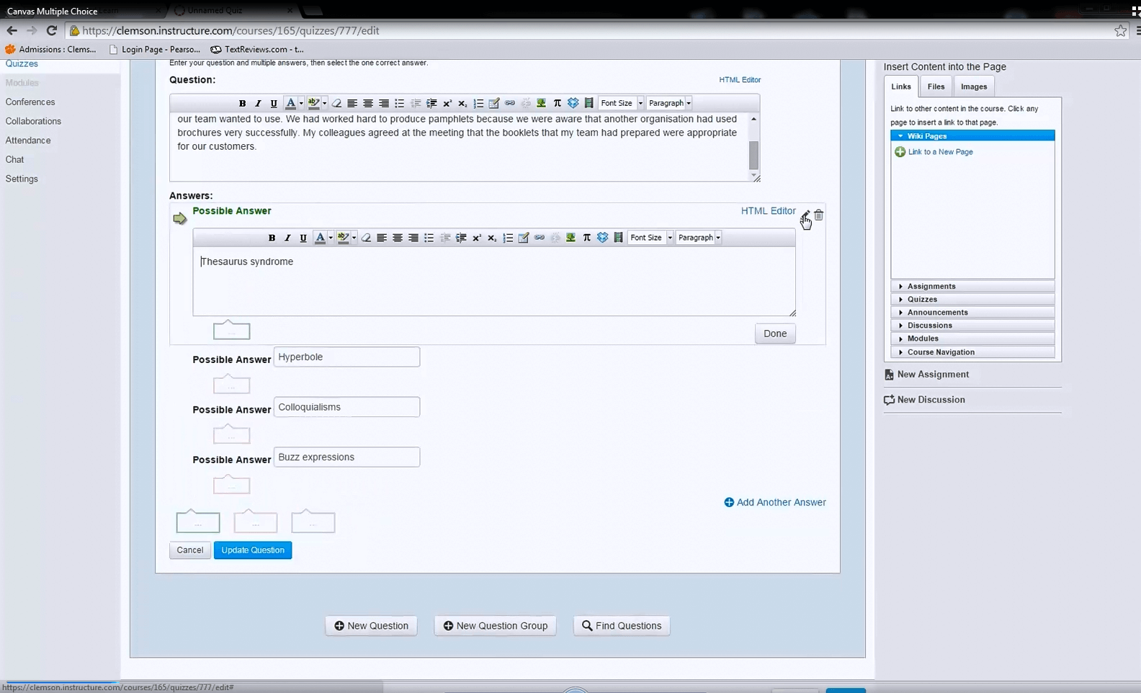Toggle bold in the Question editor toolbar
1141x693 pixels.
pyautogui.click(x=242, y=103)
